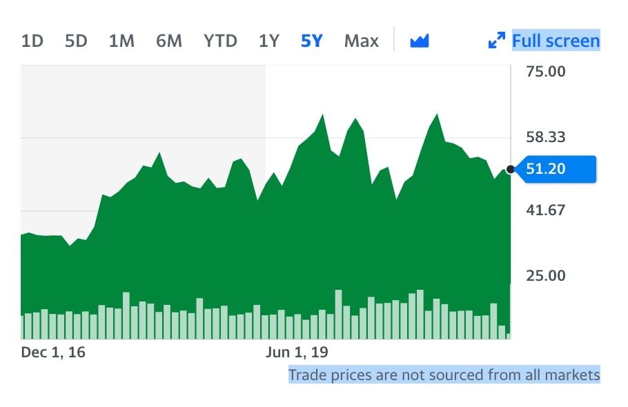The image size is (628, 407).
Task: Click the Dec 1, 16 date label
Action: 53,353
